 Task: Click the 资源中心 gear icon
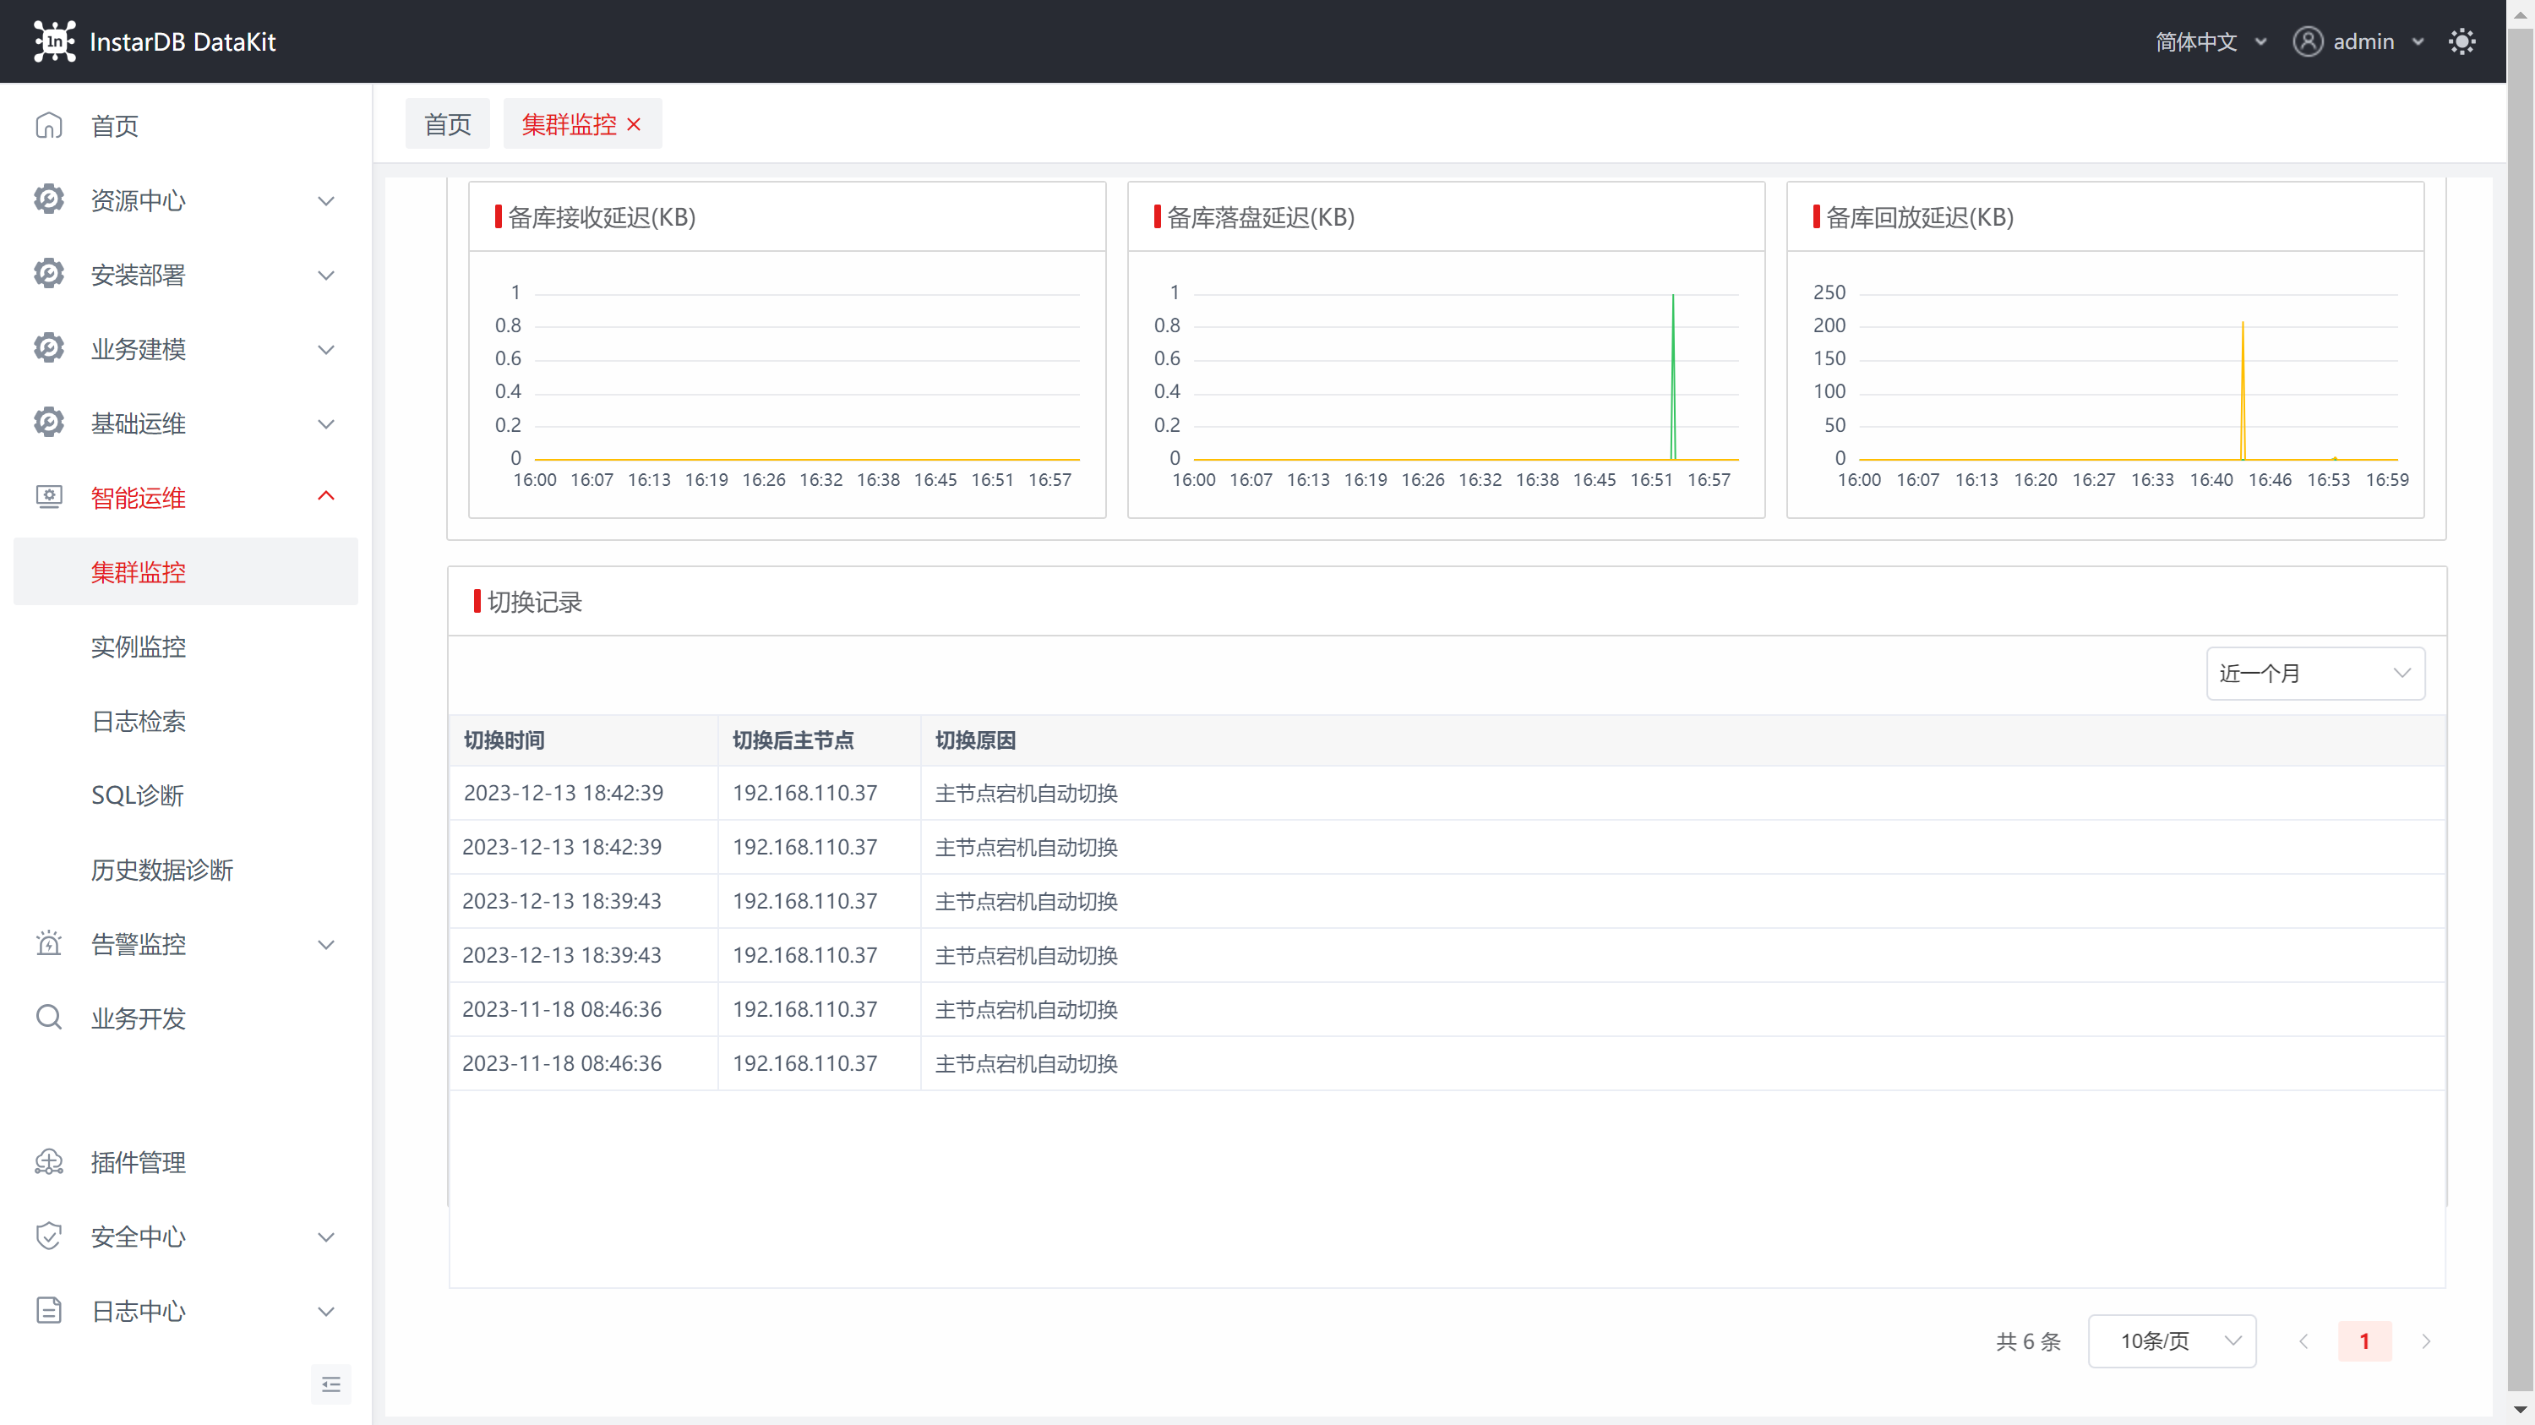coord(48,199)
